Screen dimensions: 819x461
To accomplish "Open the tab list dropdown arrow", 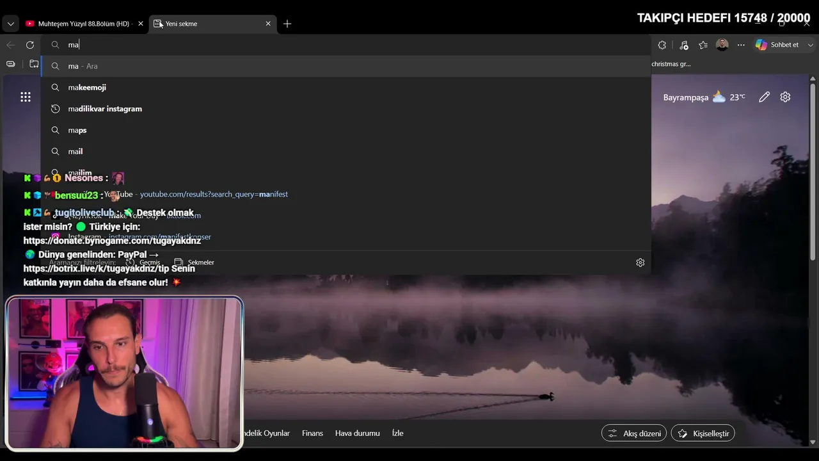I will coord(11,24).
